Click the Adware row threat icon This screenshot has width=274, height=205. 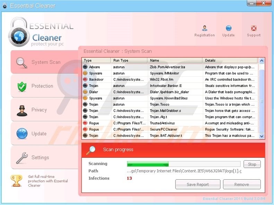(85, 67)
